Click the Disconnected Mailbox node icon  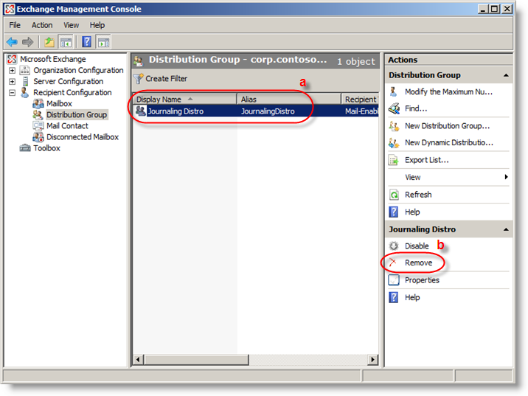[38, 137]
